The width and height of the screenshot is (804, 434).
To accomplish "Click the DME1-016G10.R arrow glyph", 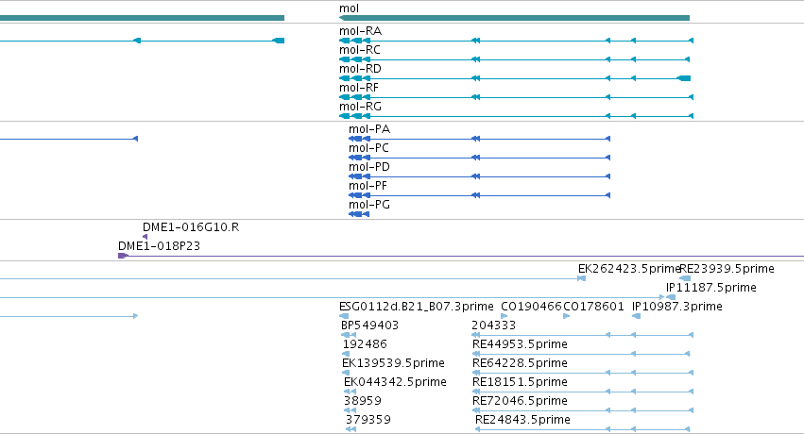I will point(145,237).
